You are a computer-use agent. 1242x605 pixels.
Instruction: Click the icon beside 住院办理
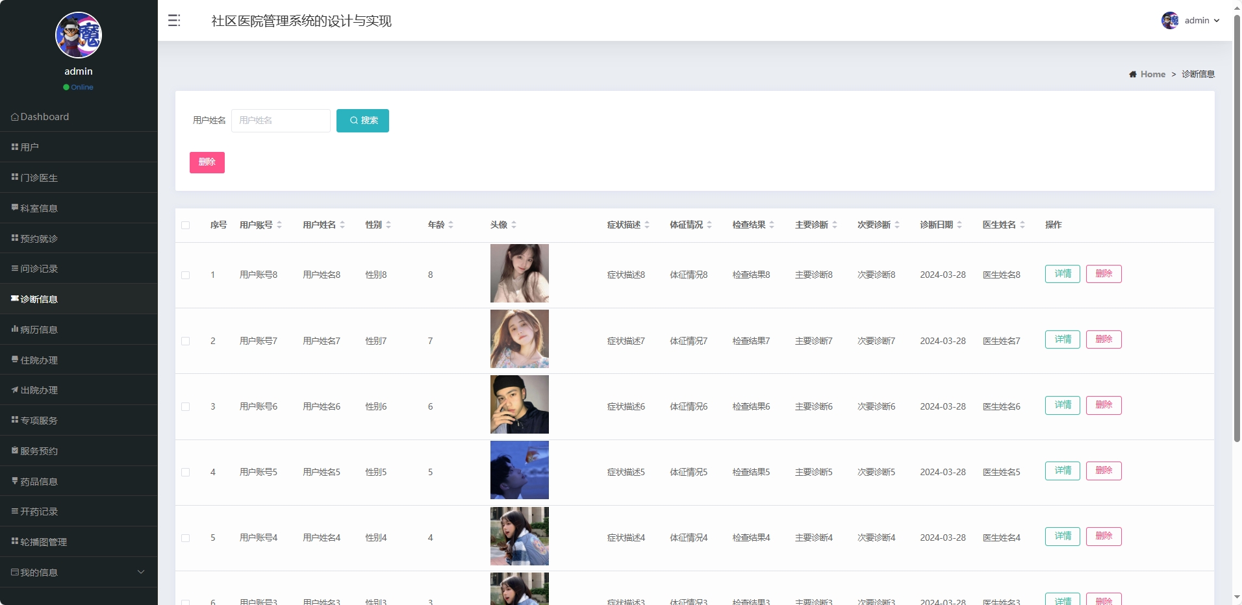[x=15, y=359]
